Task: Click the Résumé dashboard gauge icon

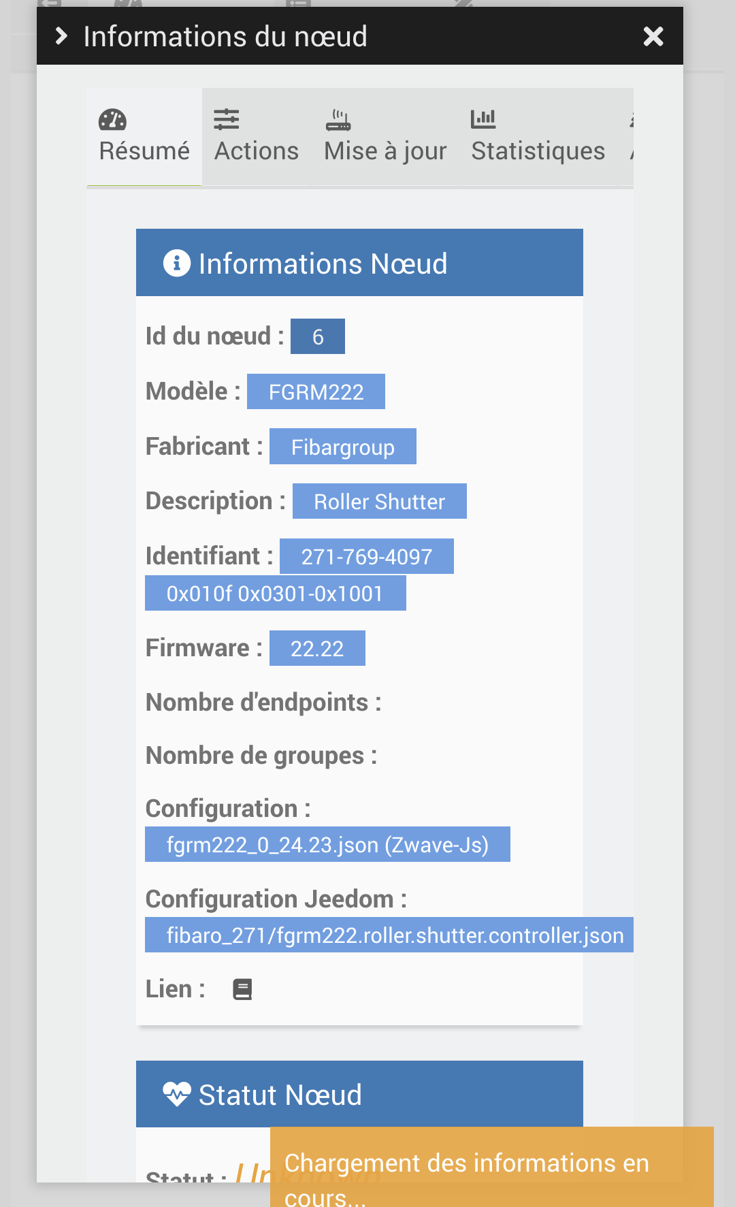Action: [x=112, y=120]
